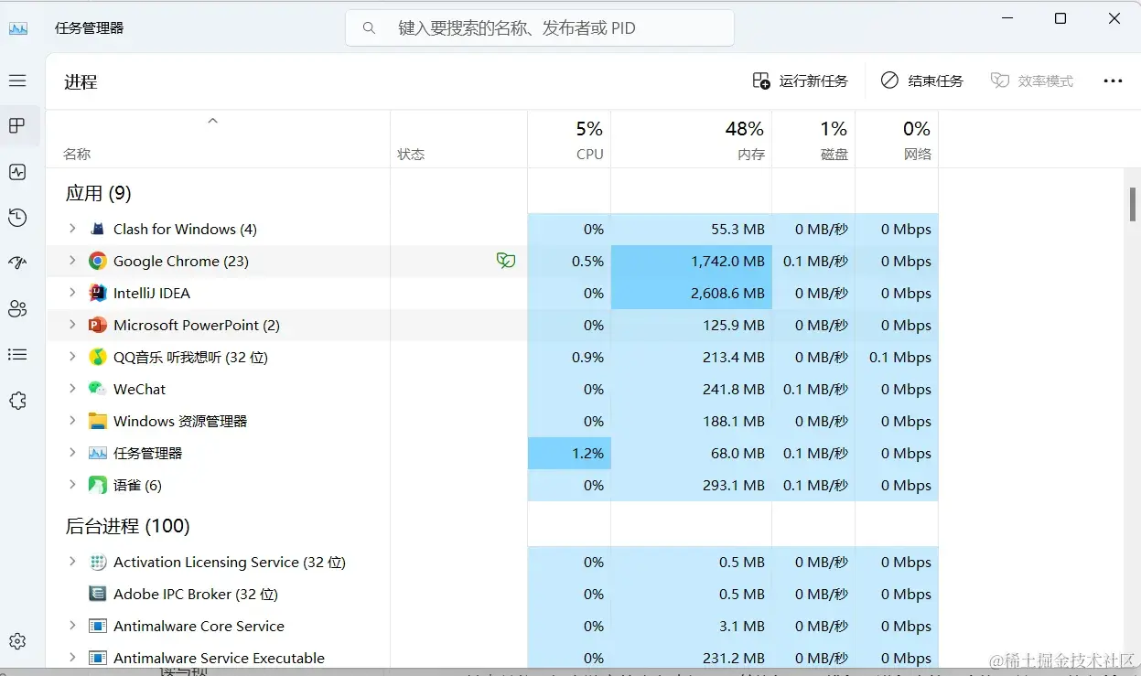Select QQ音乐's 0.1 Mbps network cell
Viewport: 1141px width, 676px height.
(897, 357)
